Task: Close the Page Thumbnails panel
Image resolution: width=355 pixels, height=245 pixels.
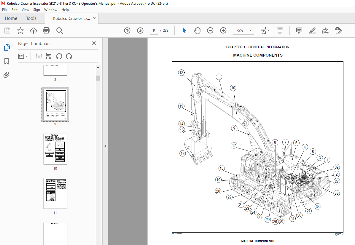Action: point(94,43)
